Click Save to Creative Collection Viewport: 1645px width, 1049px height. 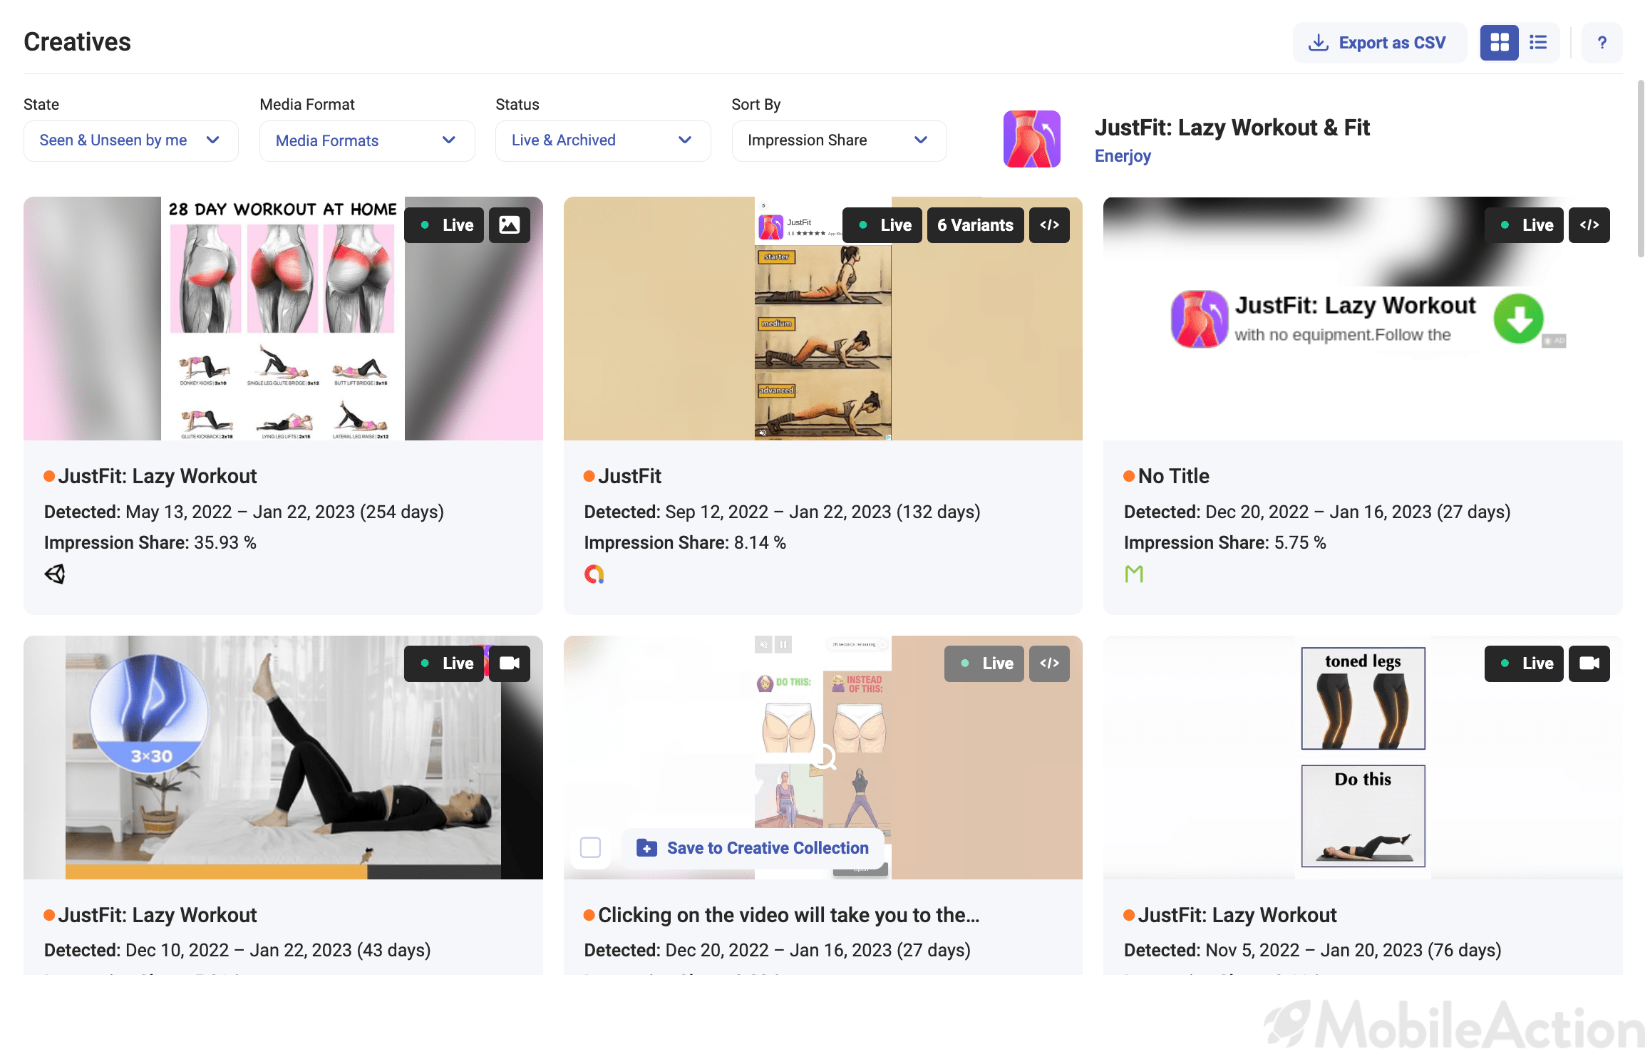[x=753, y=848]
